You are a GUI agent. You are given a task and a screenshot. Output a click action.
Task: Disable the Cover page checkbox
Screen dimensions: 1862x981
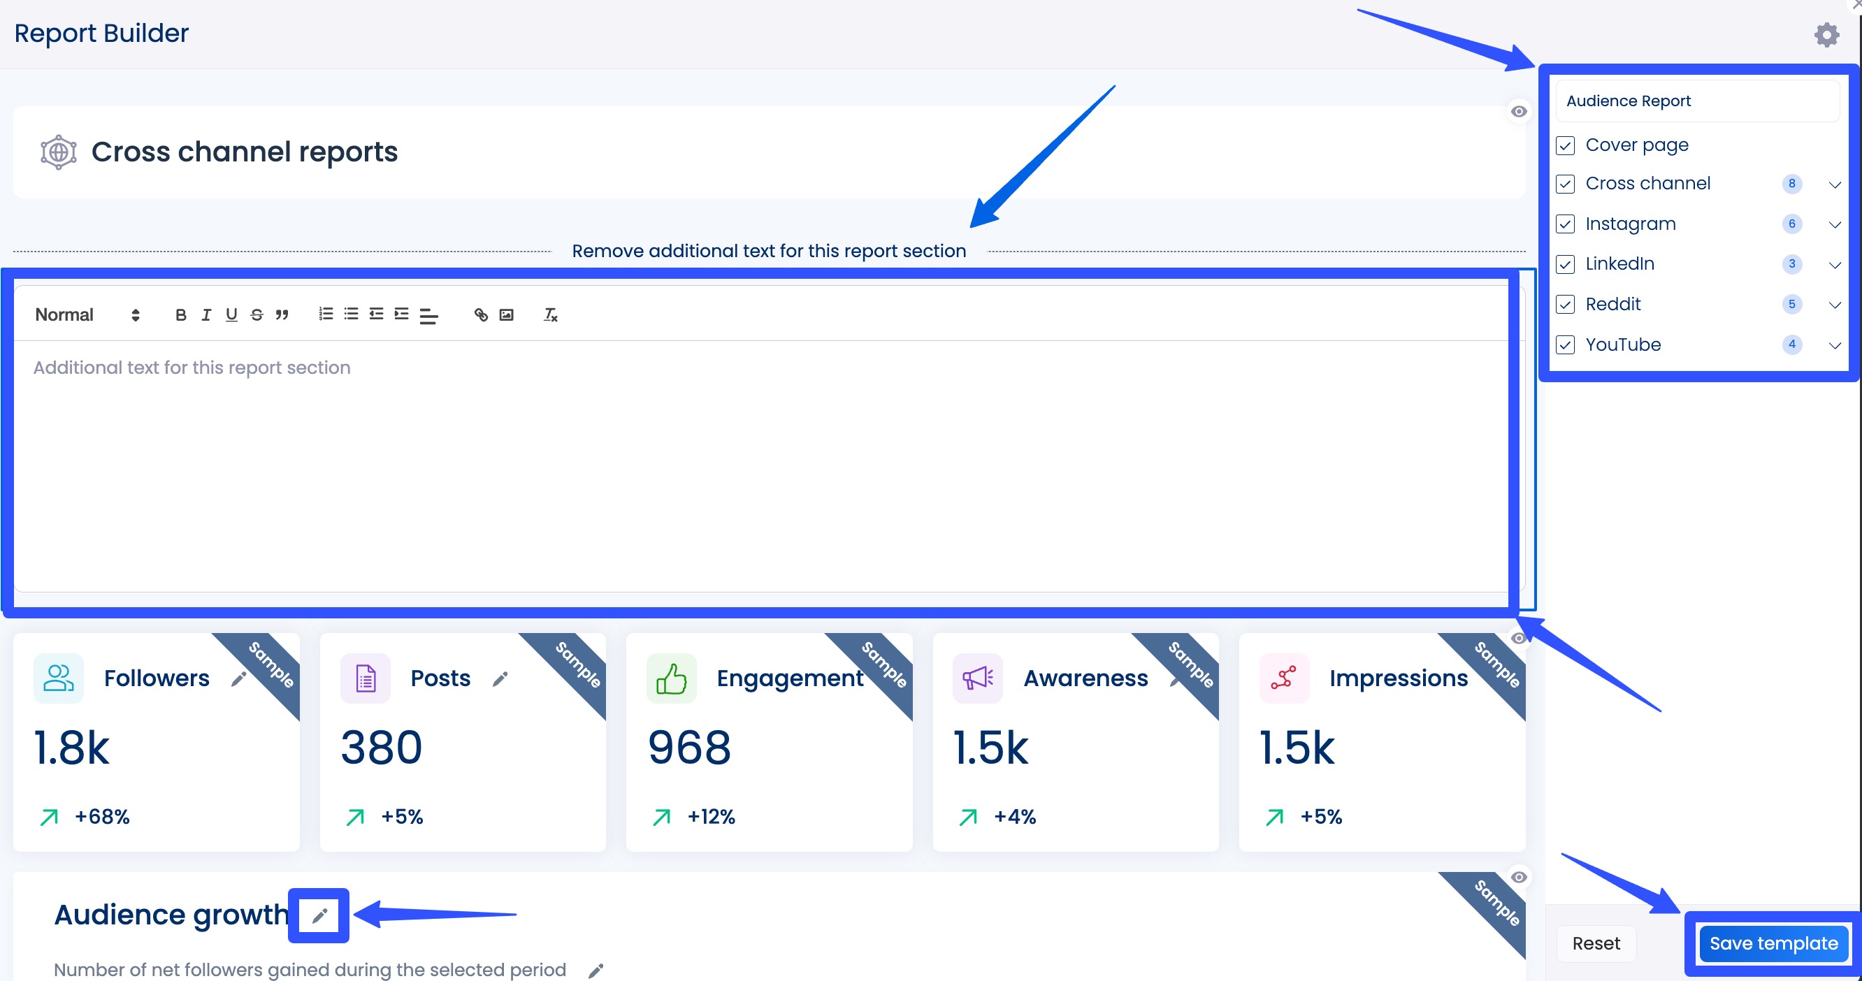click(x=1566, y=145)
